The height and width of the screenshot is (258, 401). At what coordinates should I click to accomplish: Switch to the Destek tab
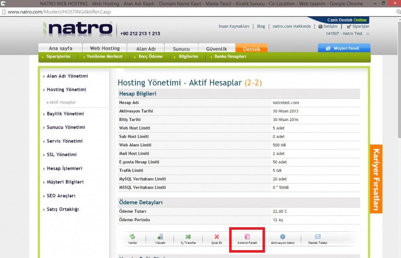[x=251, y=48]
